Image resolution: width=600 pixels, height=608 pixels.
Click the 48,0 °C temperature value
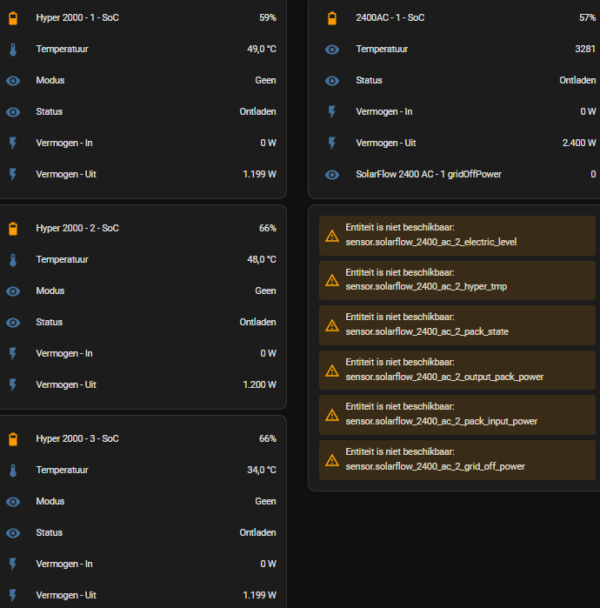coord(262,260)
